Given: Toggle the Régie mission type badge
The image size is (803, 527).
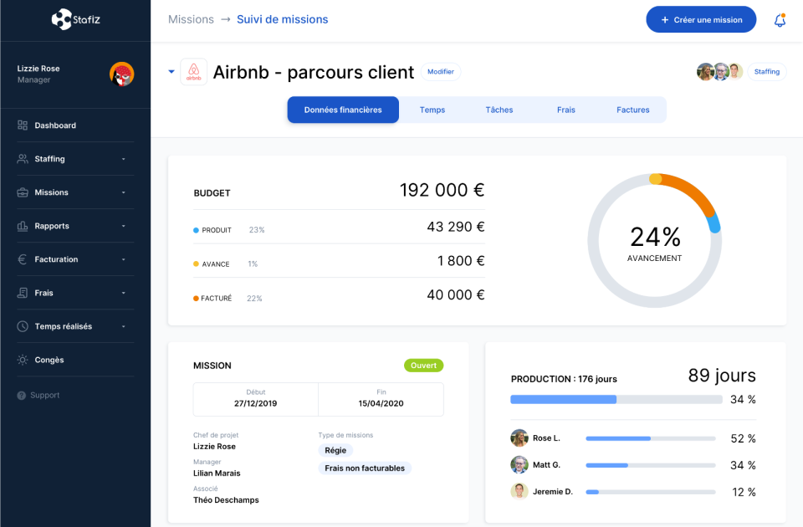Looking at the screenshot, I should (x=335, y=450).
